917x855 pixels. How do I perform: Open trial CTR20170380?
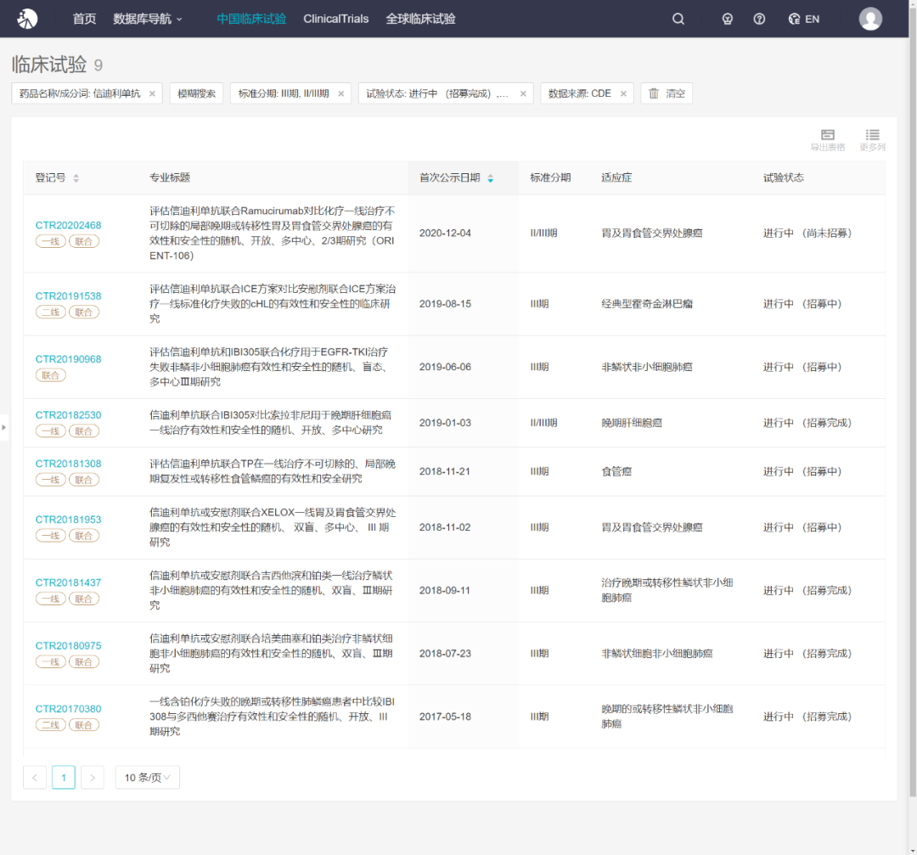[69, 709]
